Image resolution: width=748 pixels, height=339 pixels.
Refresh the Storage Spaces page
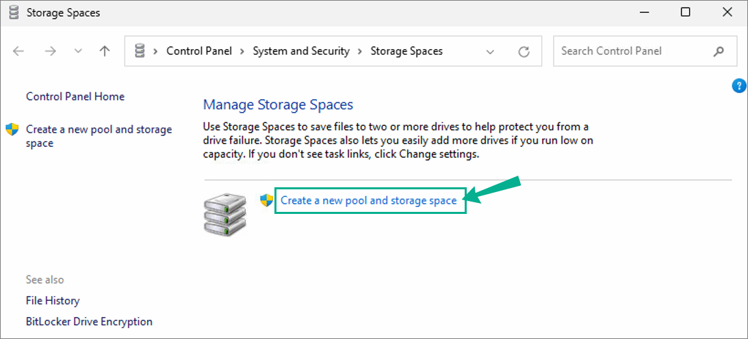coord(524,51)
